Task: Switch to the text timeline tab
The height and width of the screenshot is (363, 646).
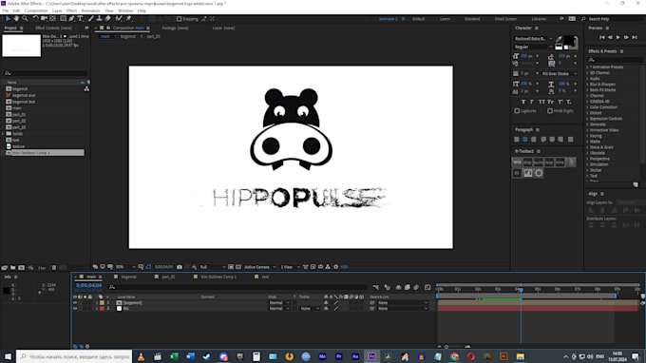Action: coord(265,277)
